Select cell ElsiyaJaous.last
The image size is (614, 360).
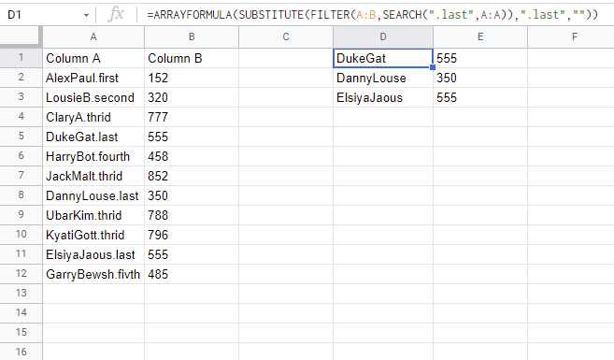[93, 253]
